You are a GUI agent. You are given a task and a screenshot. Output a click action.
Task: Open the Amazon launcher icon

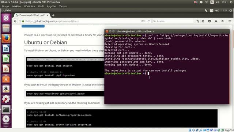6,89
